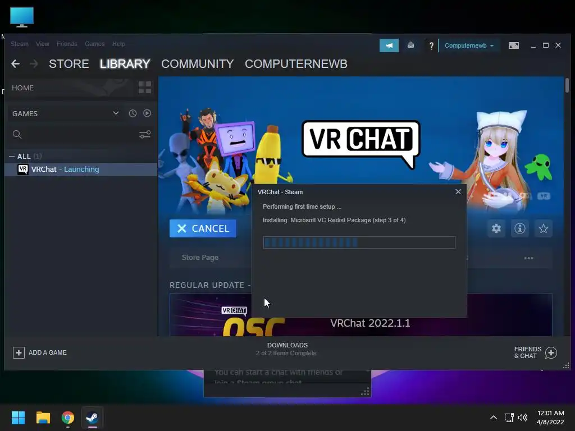The height and width of the screenshot is (431, 575).
Task: Select VRChat - Launching in game list
Action: click(81, 169)
